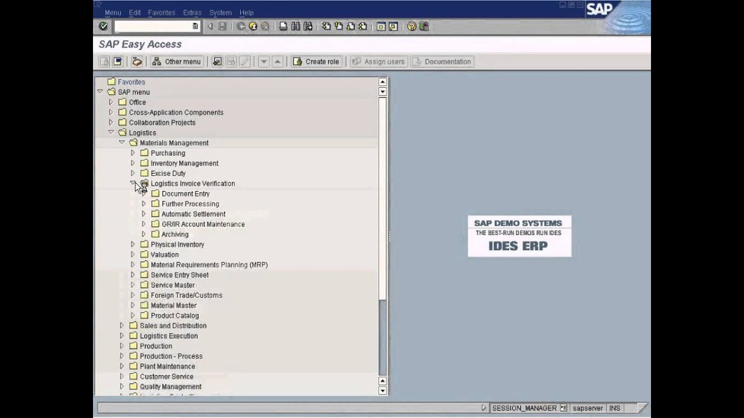This screenshot has height=418, width=744.
Task: Expand the Office folder node
Action: point(110,102)
